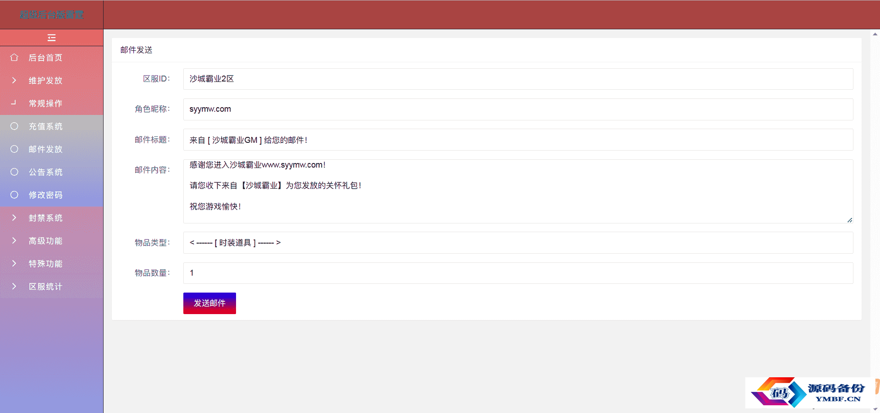Expand the 特殊功能 chevron
The height and width of the screenshot is (413, 880).
14,263
